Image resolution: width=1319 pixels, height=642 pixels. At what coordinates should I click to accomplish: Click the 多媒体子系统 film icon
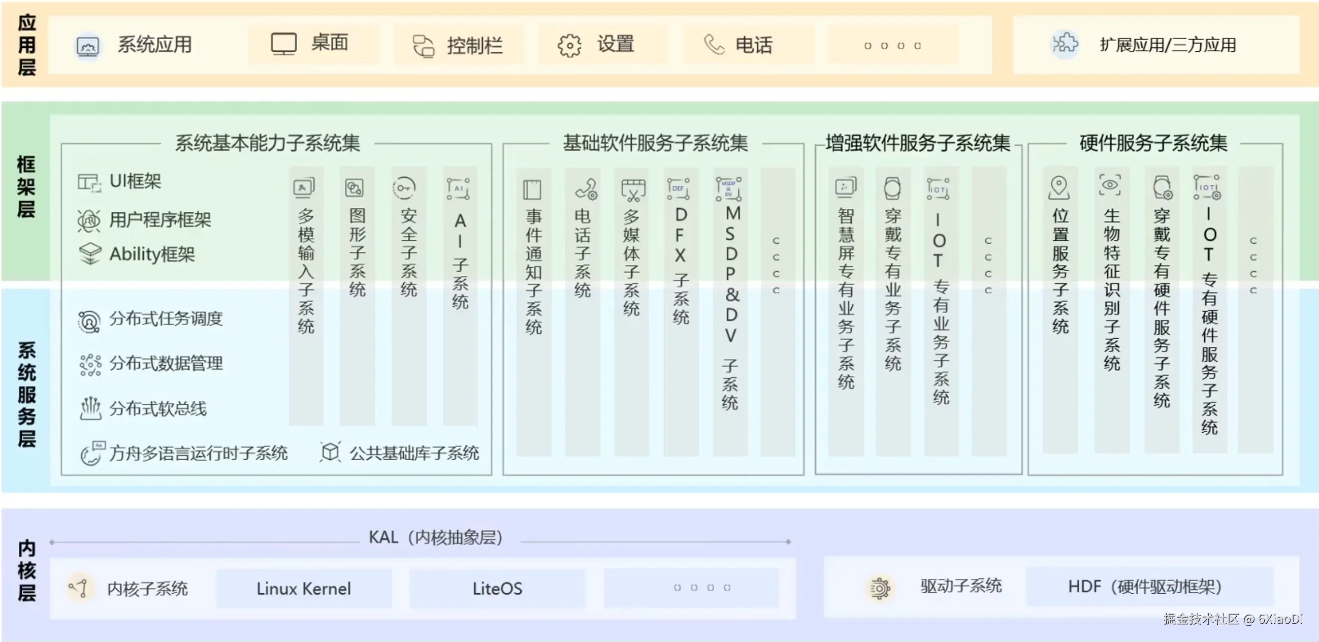coord(633,190)
